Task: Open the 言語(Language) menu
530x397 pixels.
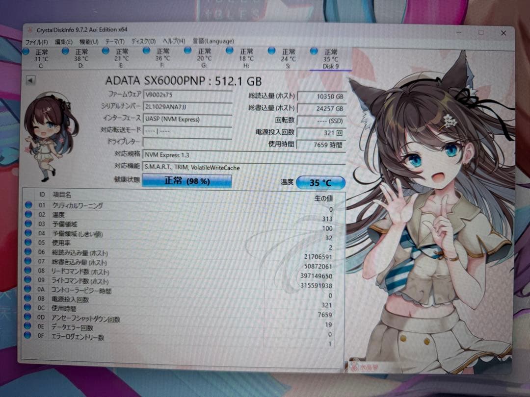Action: tap(213, 41)
